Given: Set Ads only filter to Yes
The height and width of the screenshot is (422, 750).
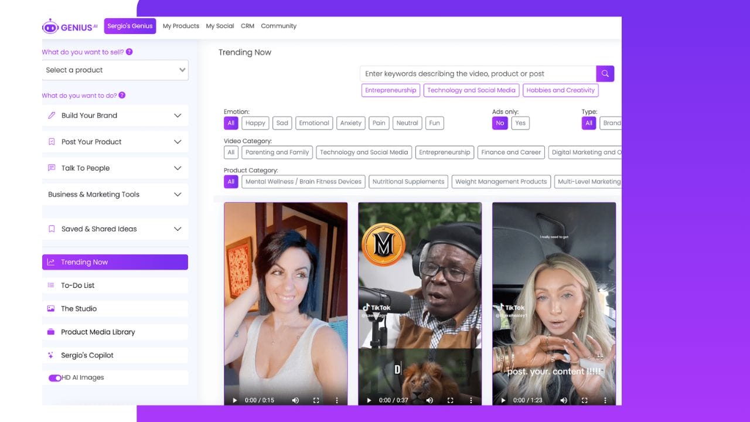Looking at the screenshot, I should click(520, 123).
